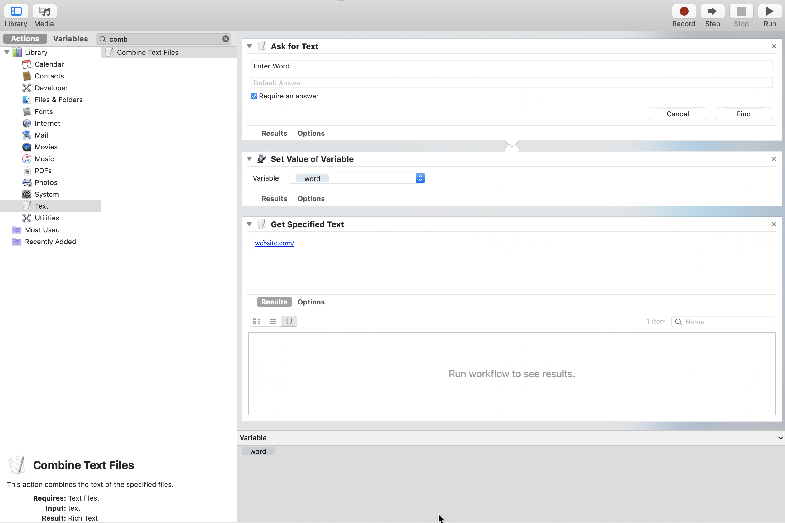This screenshot has width=785, height=523.
Task: Hide the Results pane of Get Specified Text
Action: (274, 302)
